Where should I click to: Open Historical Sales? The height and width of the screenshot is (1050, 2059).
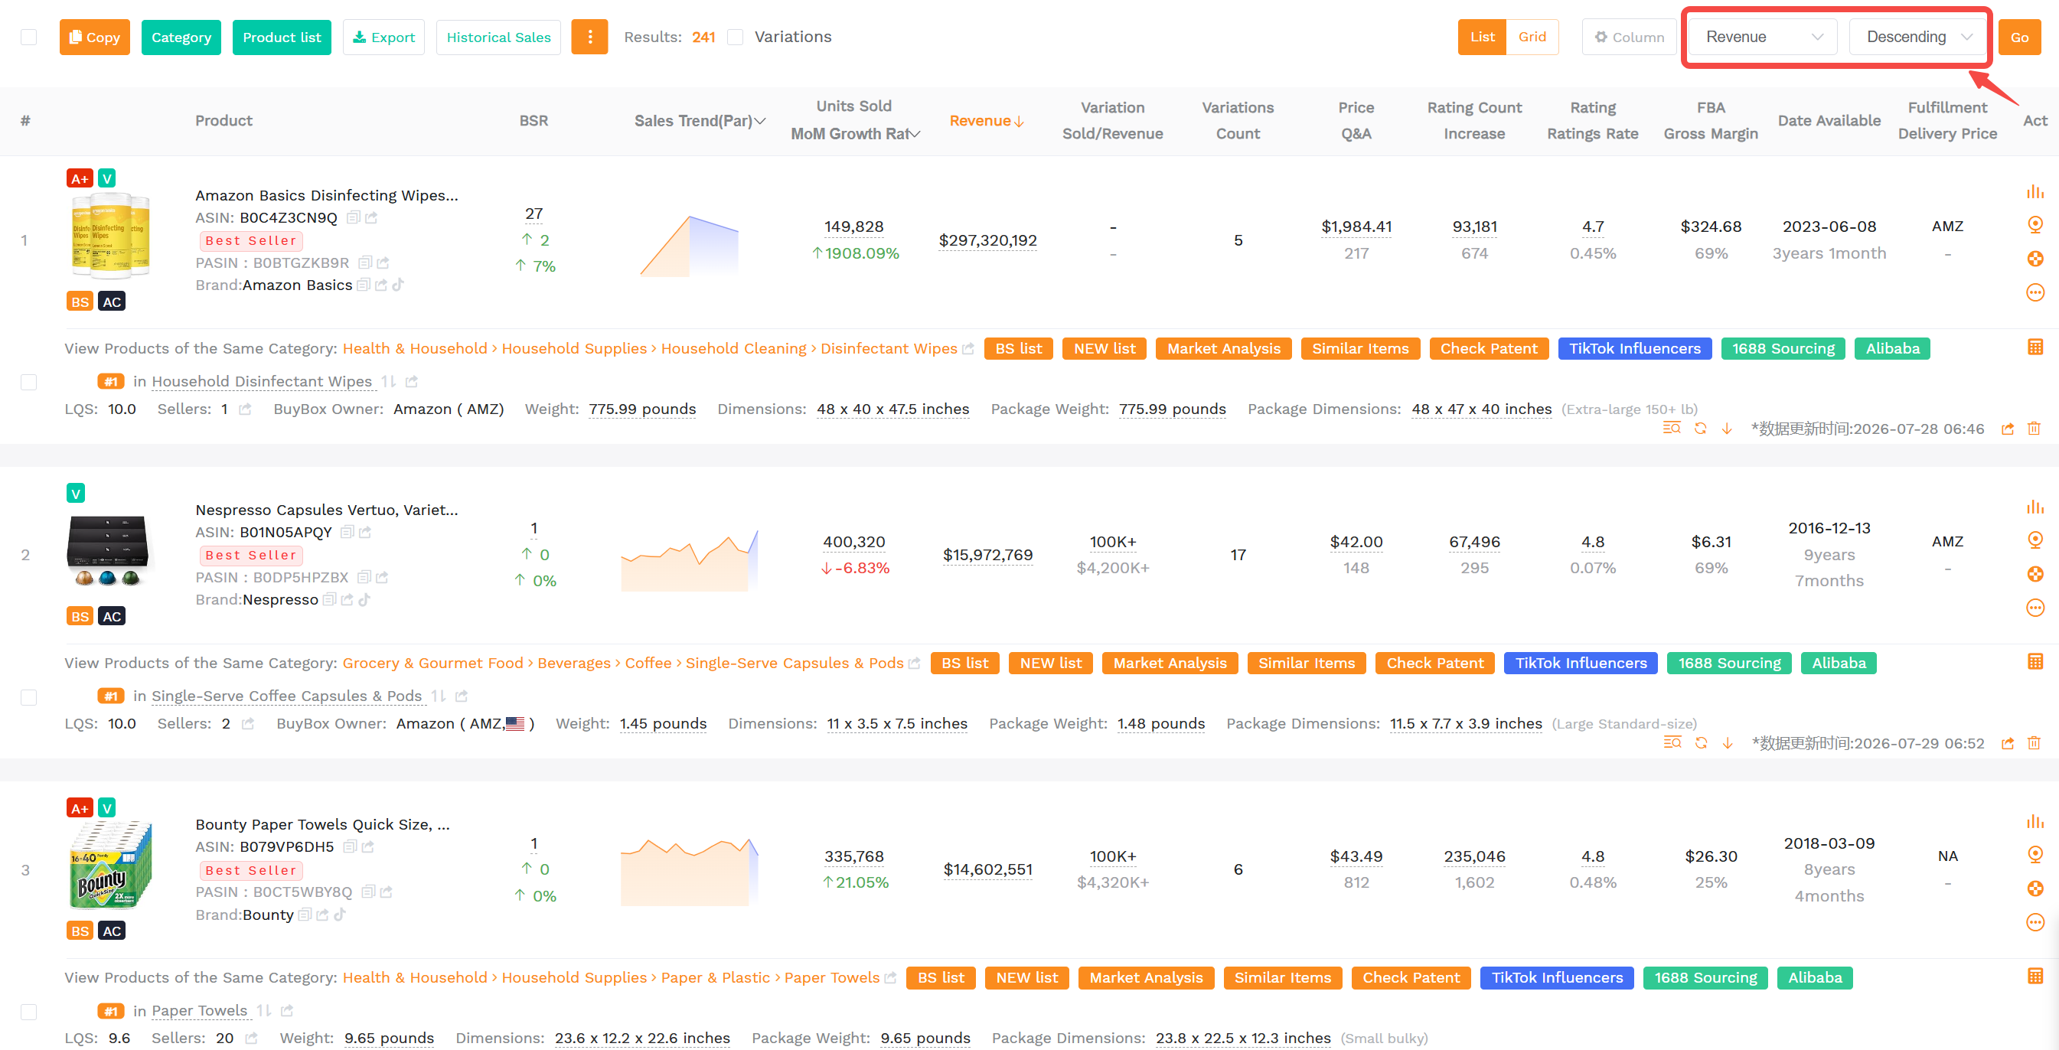498,37
